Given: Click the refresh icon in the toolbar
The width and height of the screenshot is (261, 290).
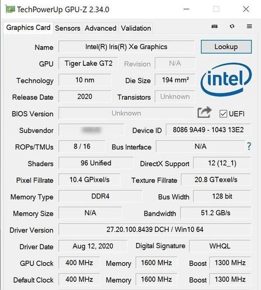Looking at the screenshot, I should coord(232,27).
